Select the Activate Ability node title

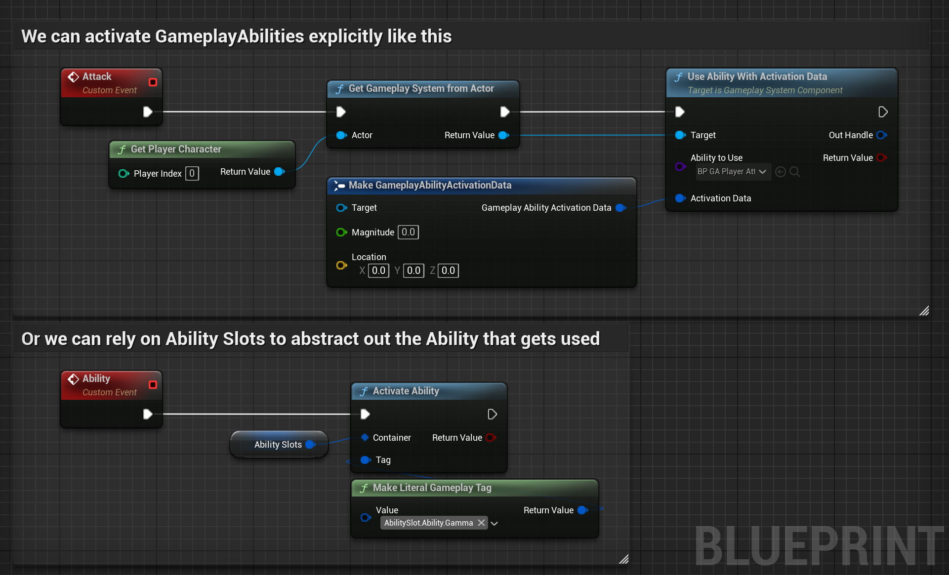[x=406, y=391]
